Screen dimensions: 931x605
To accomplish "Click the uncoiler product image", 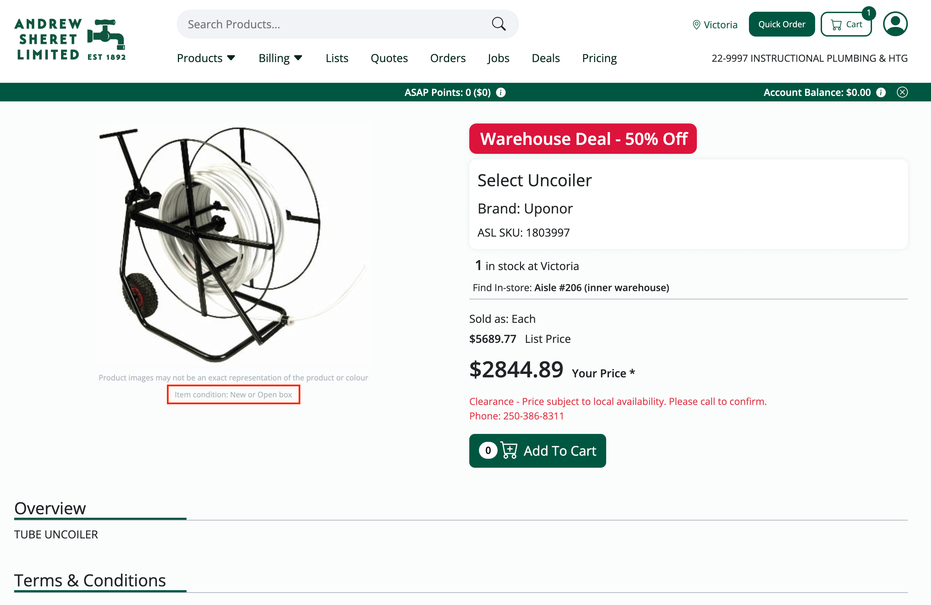I will click(233, 245).
